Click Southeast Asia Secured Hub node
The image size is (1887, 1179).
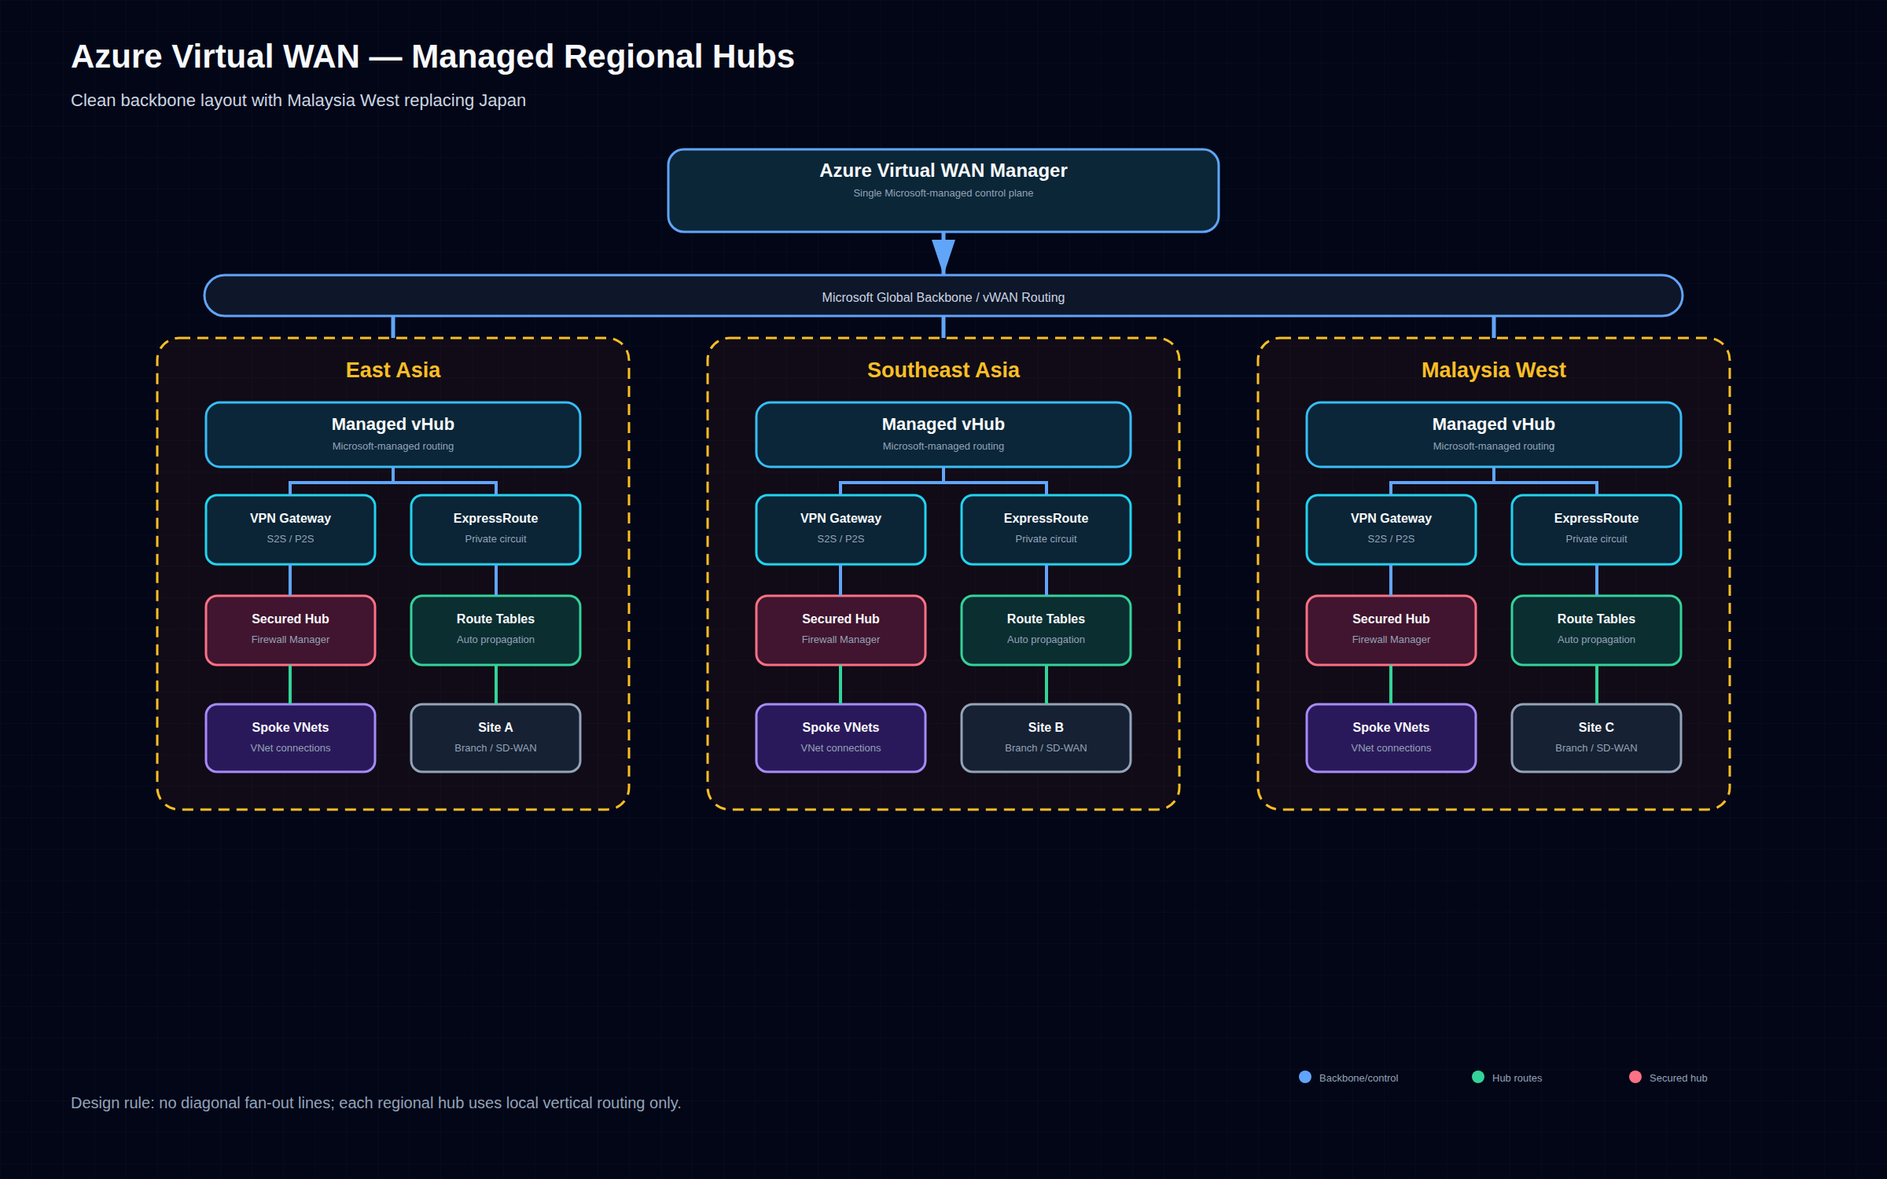pyautogui.click(x=841, y=630)
